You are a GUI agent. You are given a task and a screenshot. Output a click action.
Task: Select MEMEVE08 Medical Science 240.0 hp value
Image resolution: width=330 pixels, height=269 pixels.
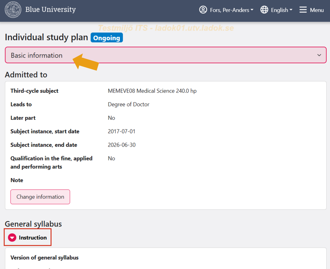click(152, 91)
